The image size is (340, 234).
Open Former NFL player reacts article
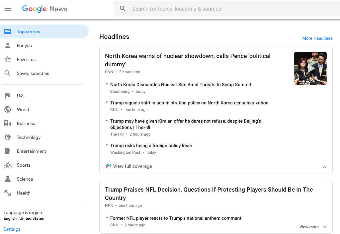(x=176, y=218)
